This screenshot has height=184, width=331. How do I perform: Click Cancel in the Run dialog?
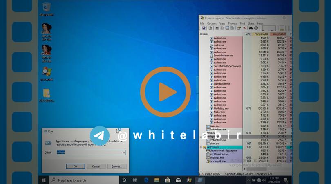point(96,166)
